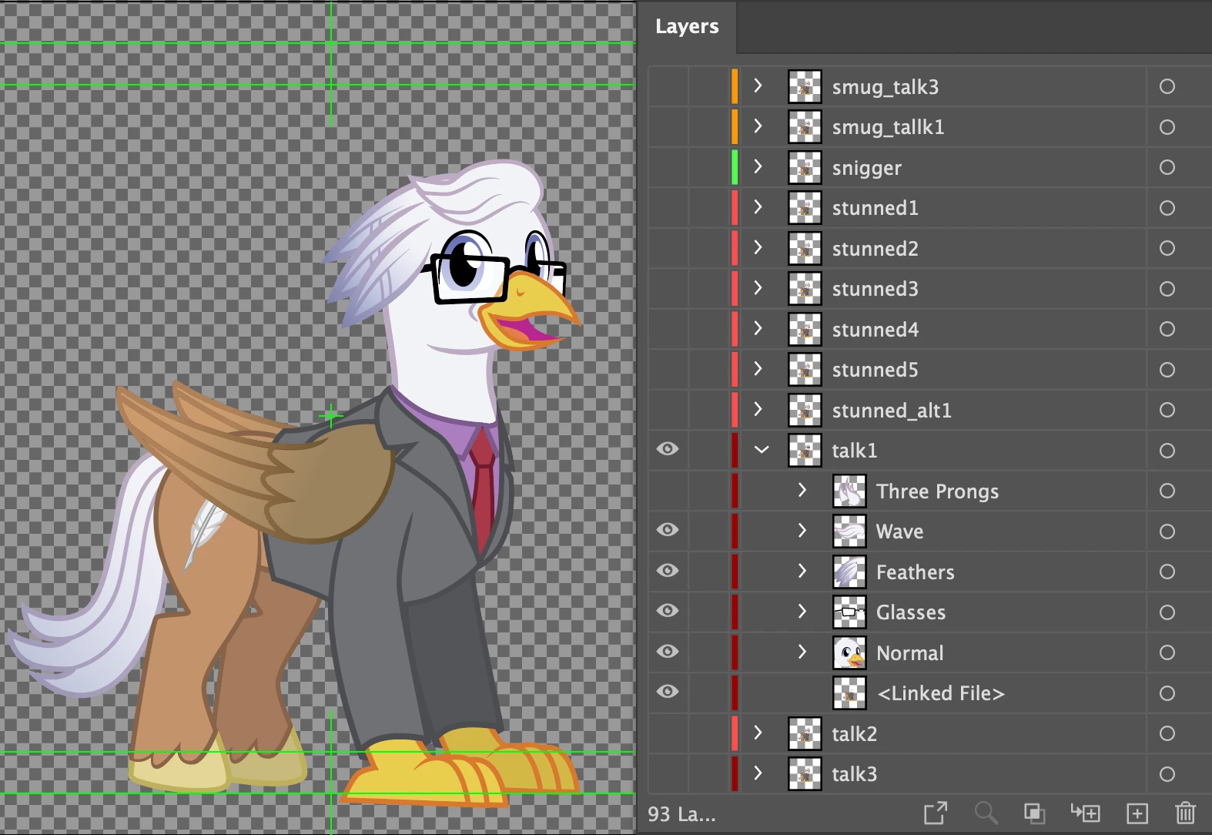
Task: Expand the snigger layer
Action: pyautogui.click(x=758, y=166)
